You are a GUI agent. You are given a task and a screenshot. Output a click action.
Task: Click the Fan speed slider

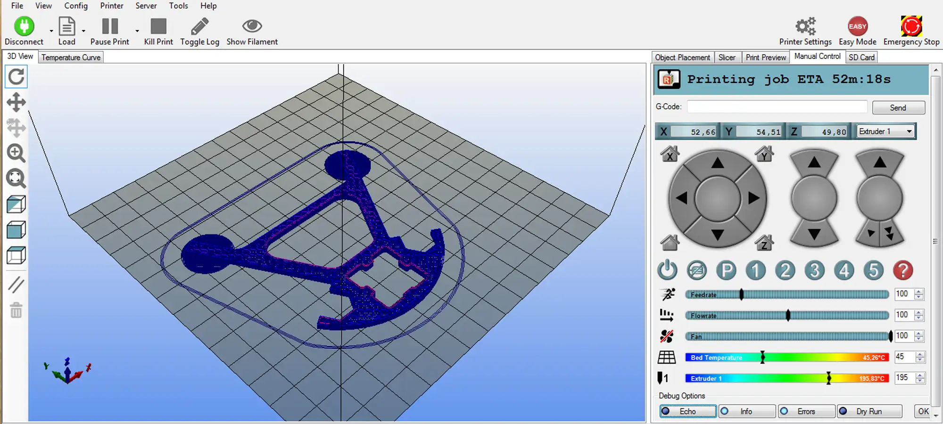click(788, 336)
